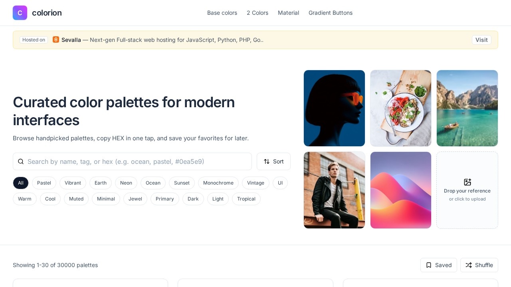
Task: Open Base colors menu item
Action: click(x=222, y=13)
